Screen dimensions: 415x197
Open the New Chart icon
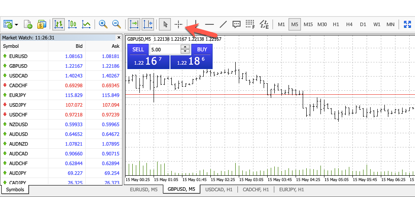pyautogui.click(x=8, y=24)
